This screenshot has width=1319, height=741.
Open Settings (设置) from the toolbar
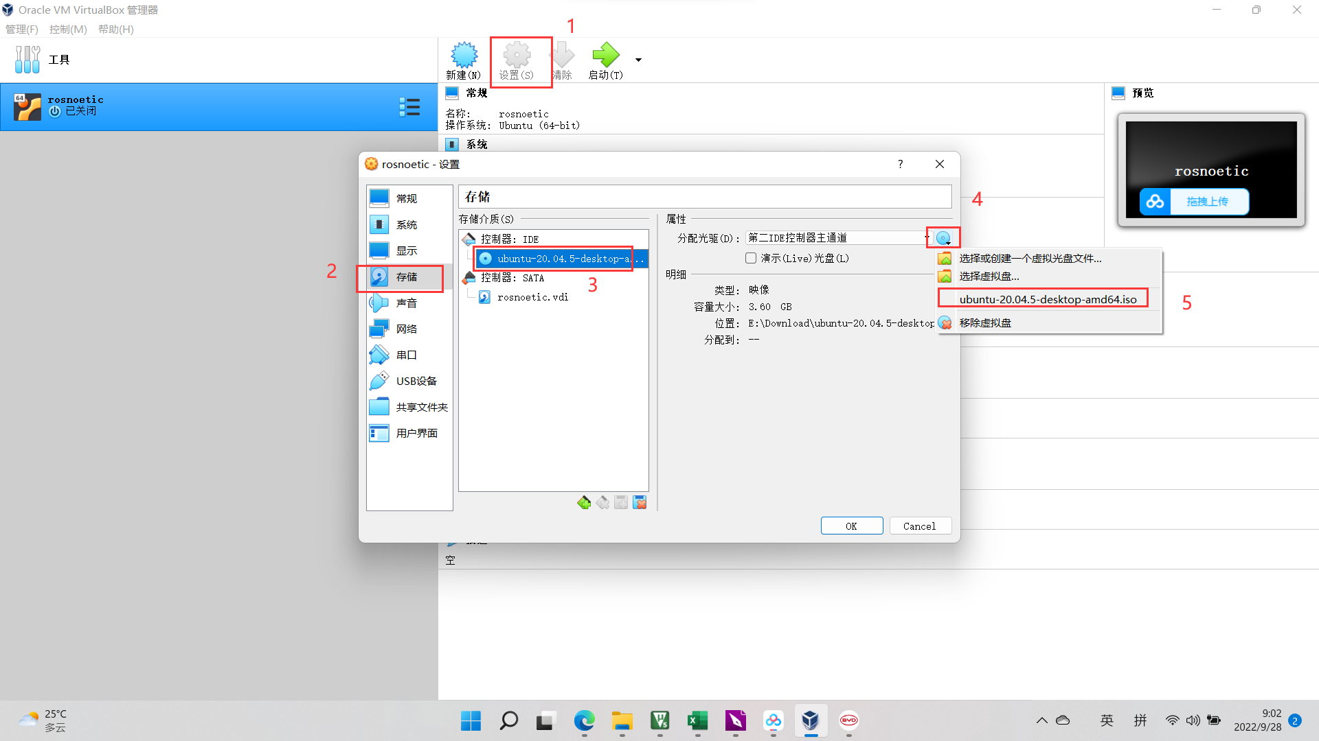click(517, 60)
